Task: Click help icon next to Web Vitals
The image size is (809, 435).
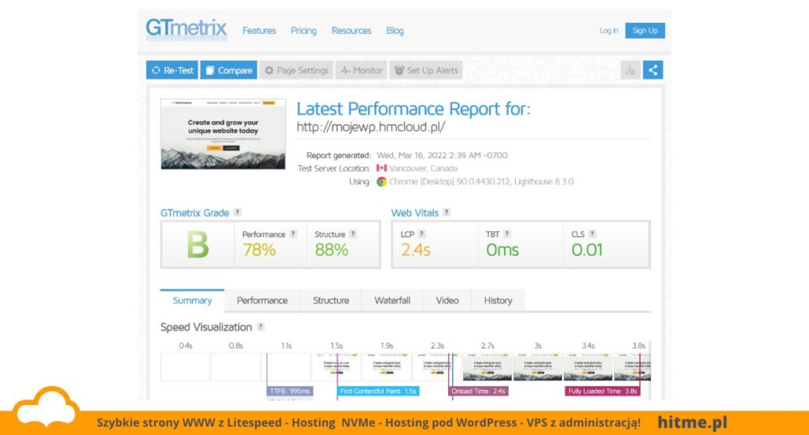Action: (447, 212)
